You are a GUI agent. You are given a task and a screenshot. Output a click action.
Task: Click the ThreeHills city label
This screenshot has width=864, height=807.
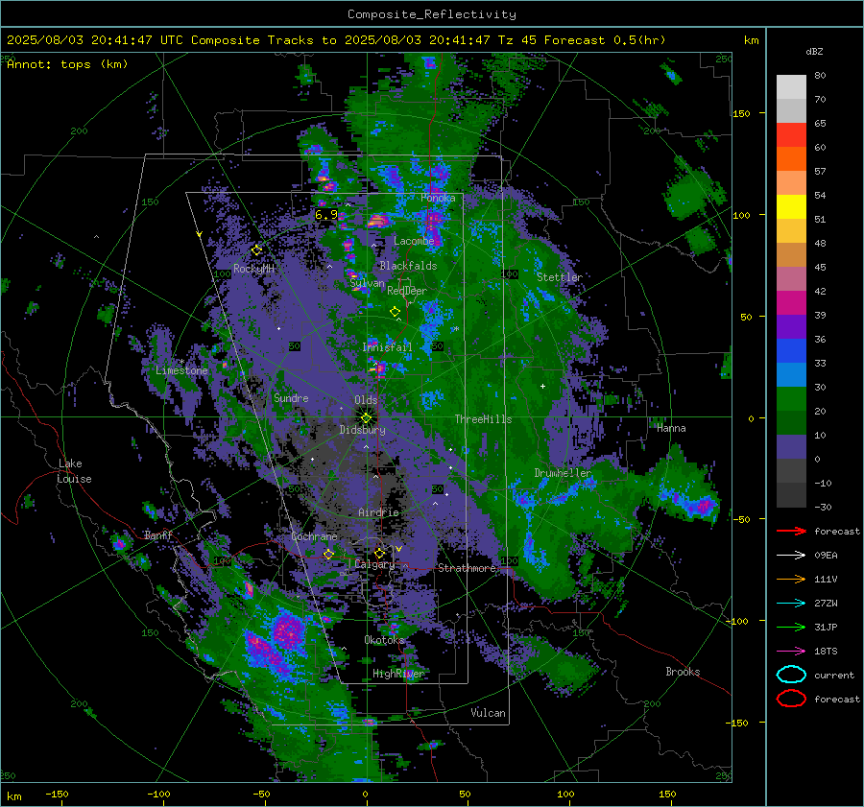tap(483, 419)
